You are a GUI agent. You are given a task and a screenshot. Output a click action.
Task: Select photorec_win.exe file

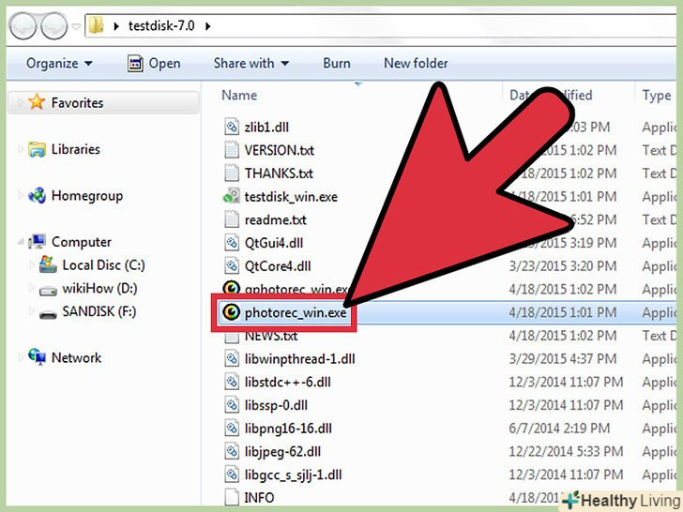tap(296, 312)
